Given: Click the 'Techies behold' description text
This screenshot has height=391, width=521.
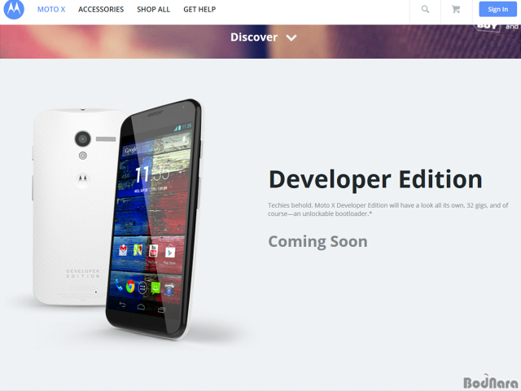Looking at the screenshot, I should tap(388, 209).
